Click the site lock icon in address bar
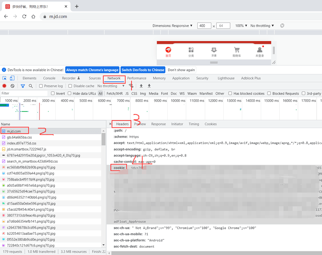 tap(45, 17)
